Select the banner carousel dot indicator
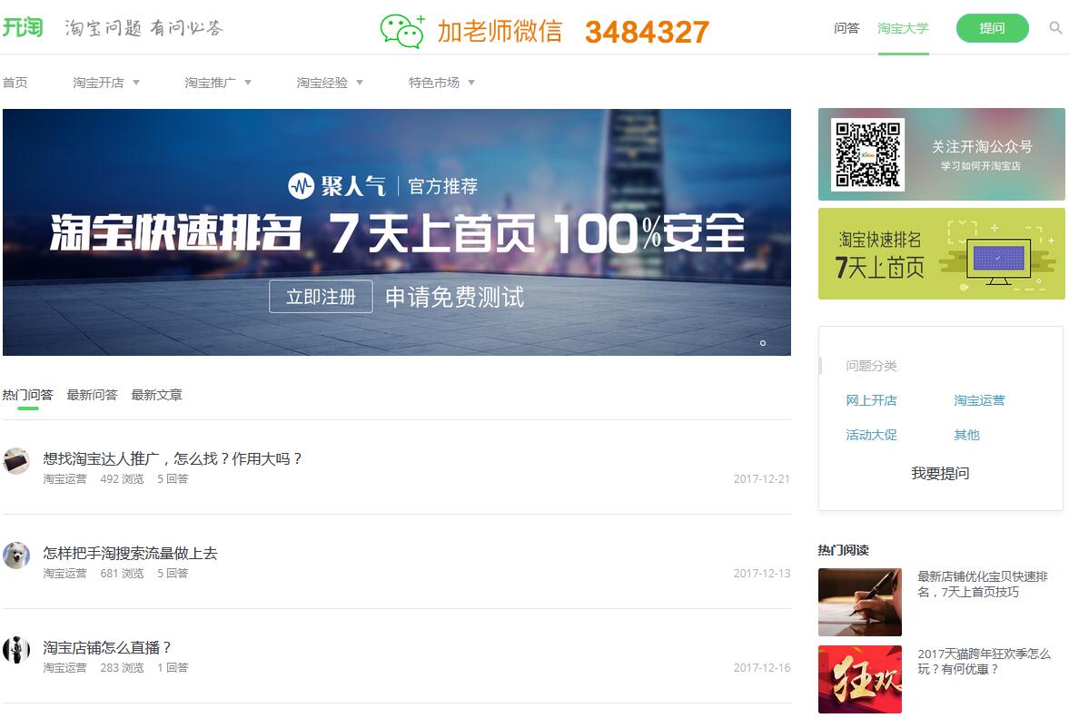This screenshot has width=1069, height=718. (763, 343)
